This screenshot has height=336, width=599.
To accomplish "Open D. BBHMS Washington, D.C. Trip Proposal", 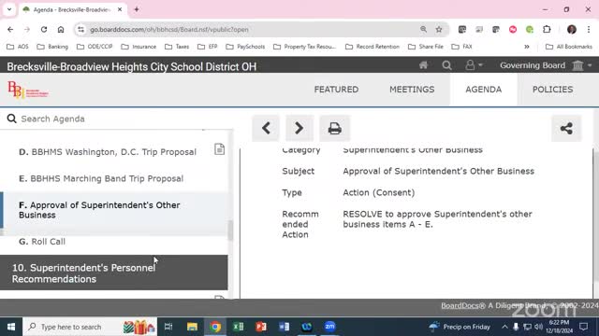I will (108, 152).
